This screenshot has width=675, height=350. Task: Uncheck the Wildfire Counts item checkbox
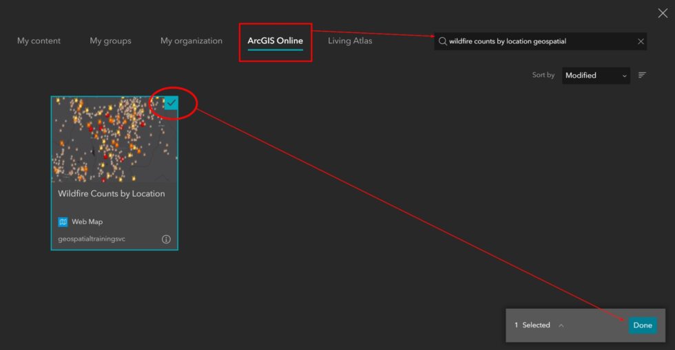coord(171,102)
